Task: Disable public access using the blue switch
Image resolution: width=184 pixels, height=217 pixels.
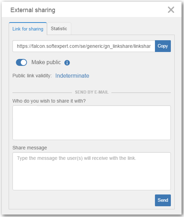Action: click(21, 62)
